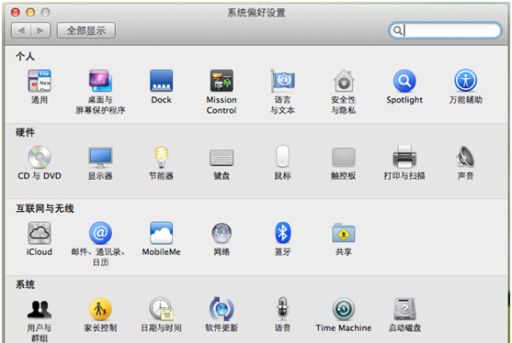
Task: Close the 系统偏好设置 window with red button
Action: (x=16, y=12)
